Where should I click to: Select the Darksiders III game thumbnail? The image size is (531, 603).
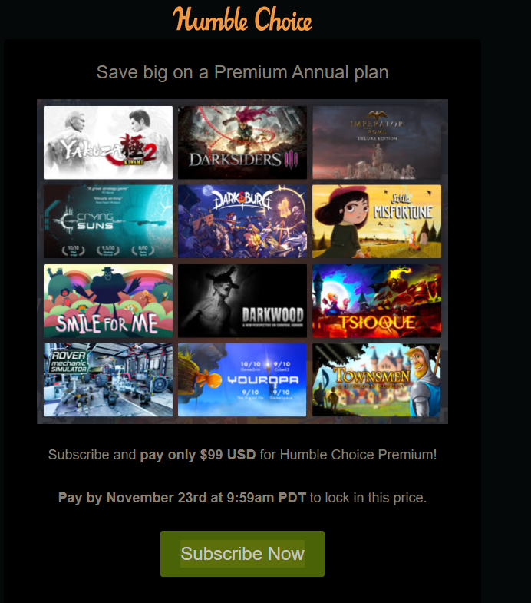point(242,142)
